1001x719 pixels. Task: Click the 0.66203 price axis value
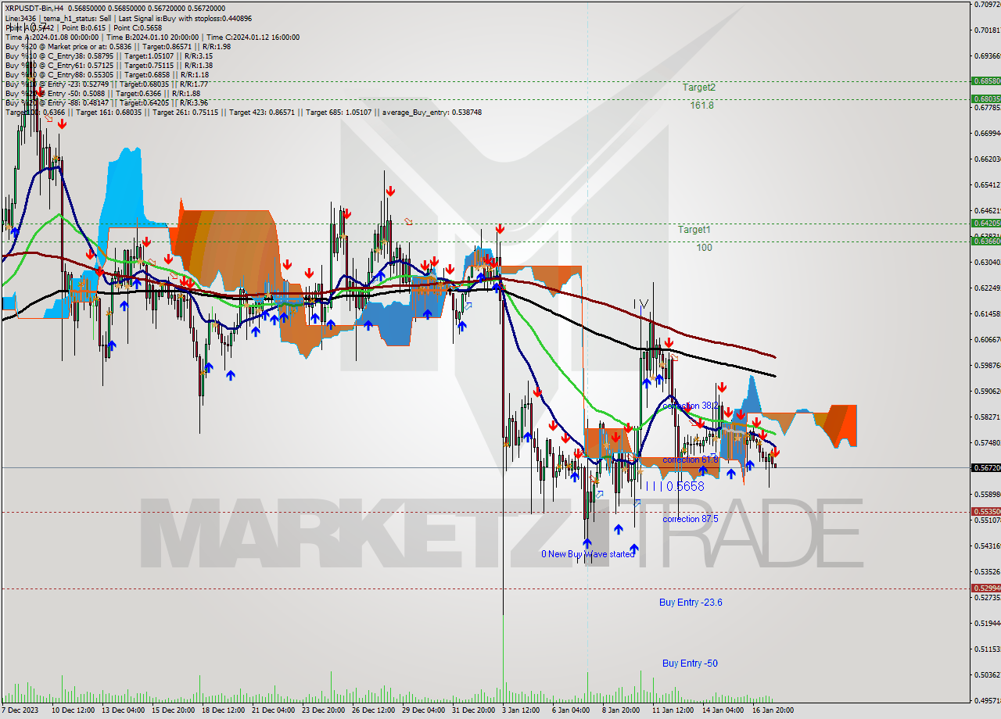987,159
